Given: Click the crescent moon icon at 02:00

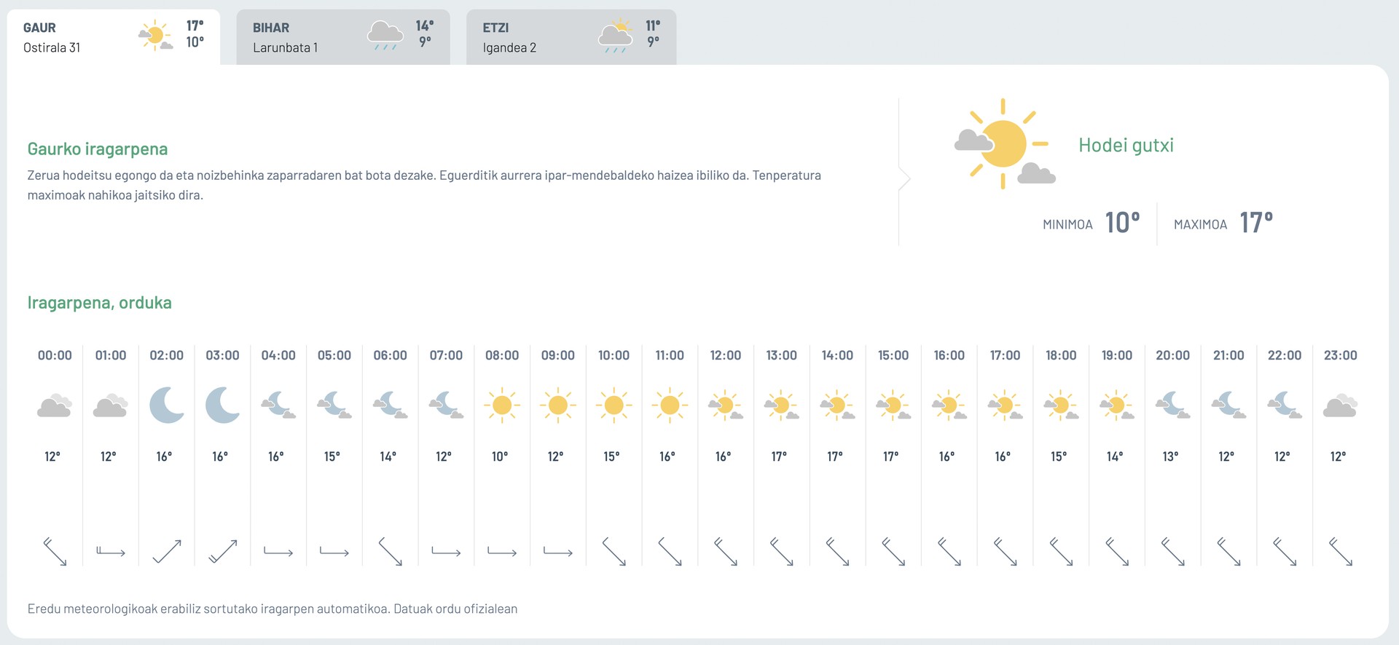Looking at the screenshot, I should coord(167,405).
